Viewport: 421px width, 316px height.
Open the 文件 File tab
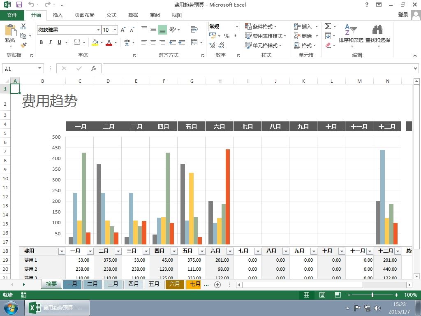(x=12, y=15)
